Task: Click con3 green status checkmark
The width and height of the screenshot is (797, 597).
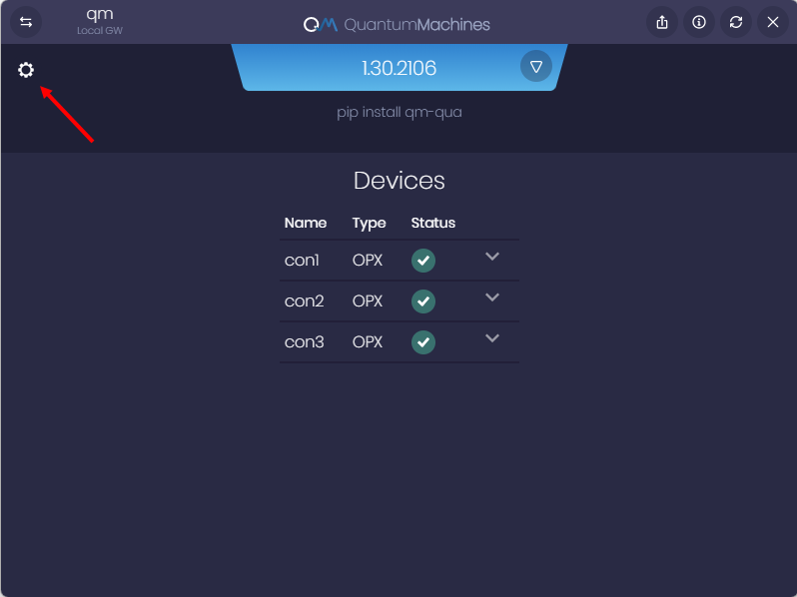Action: pyautogui.click(x=423, y=342)
